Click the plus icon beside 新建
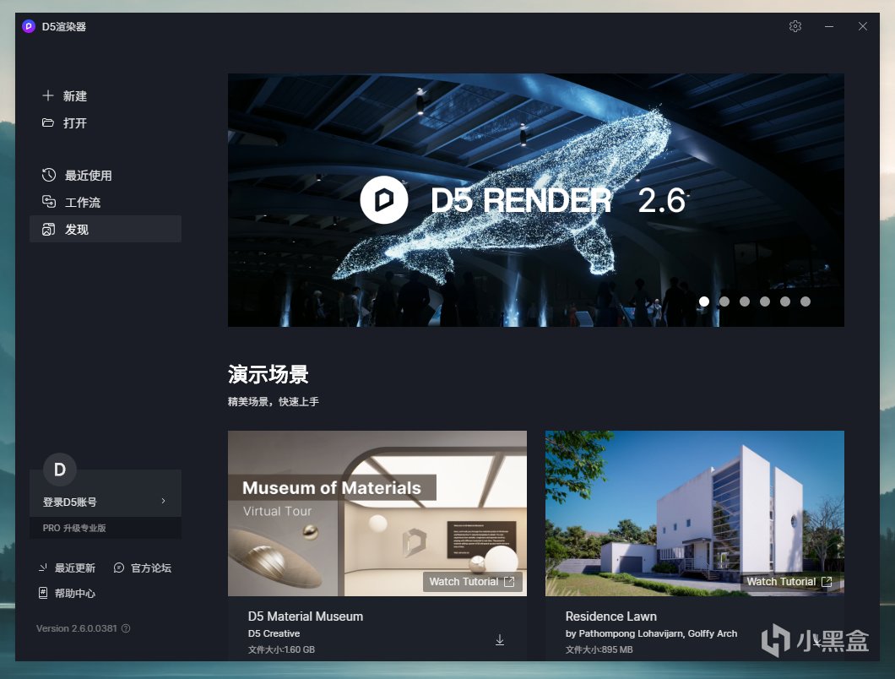 click(x=48, y=95)
